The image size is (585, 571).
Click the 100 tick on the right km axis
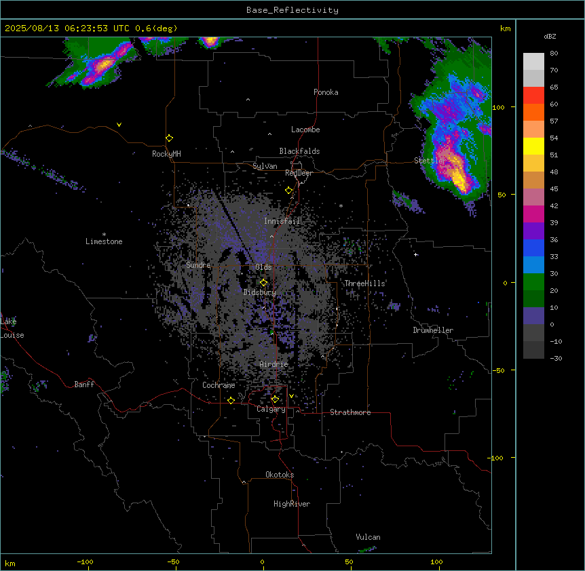coord(498,107)
